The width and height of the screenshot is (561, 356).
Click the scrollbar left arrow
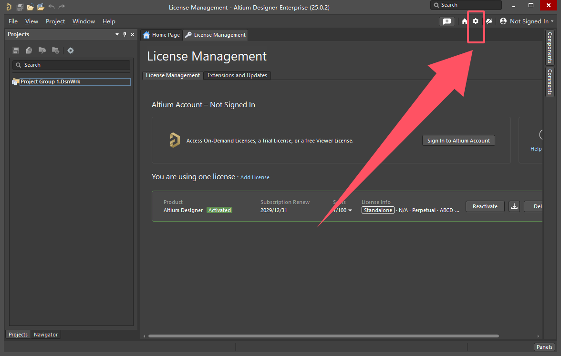pyautogui.click(x=144, y=336)
